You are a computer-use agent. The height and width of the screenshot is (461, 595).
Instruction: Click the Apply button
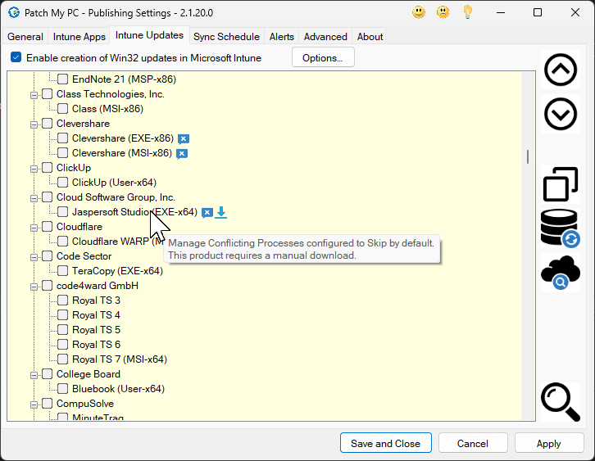pyautogui.click(x=548, y=443)
